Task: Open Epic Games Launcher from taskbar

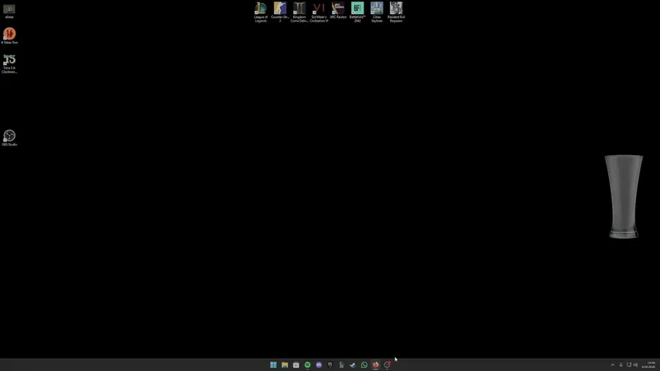Action: (x=330, y=365)
